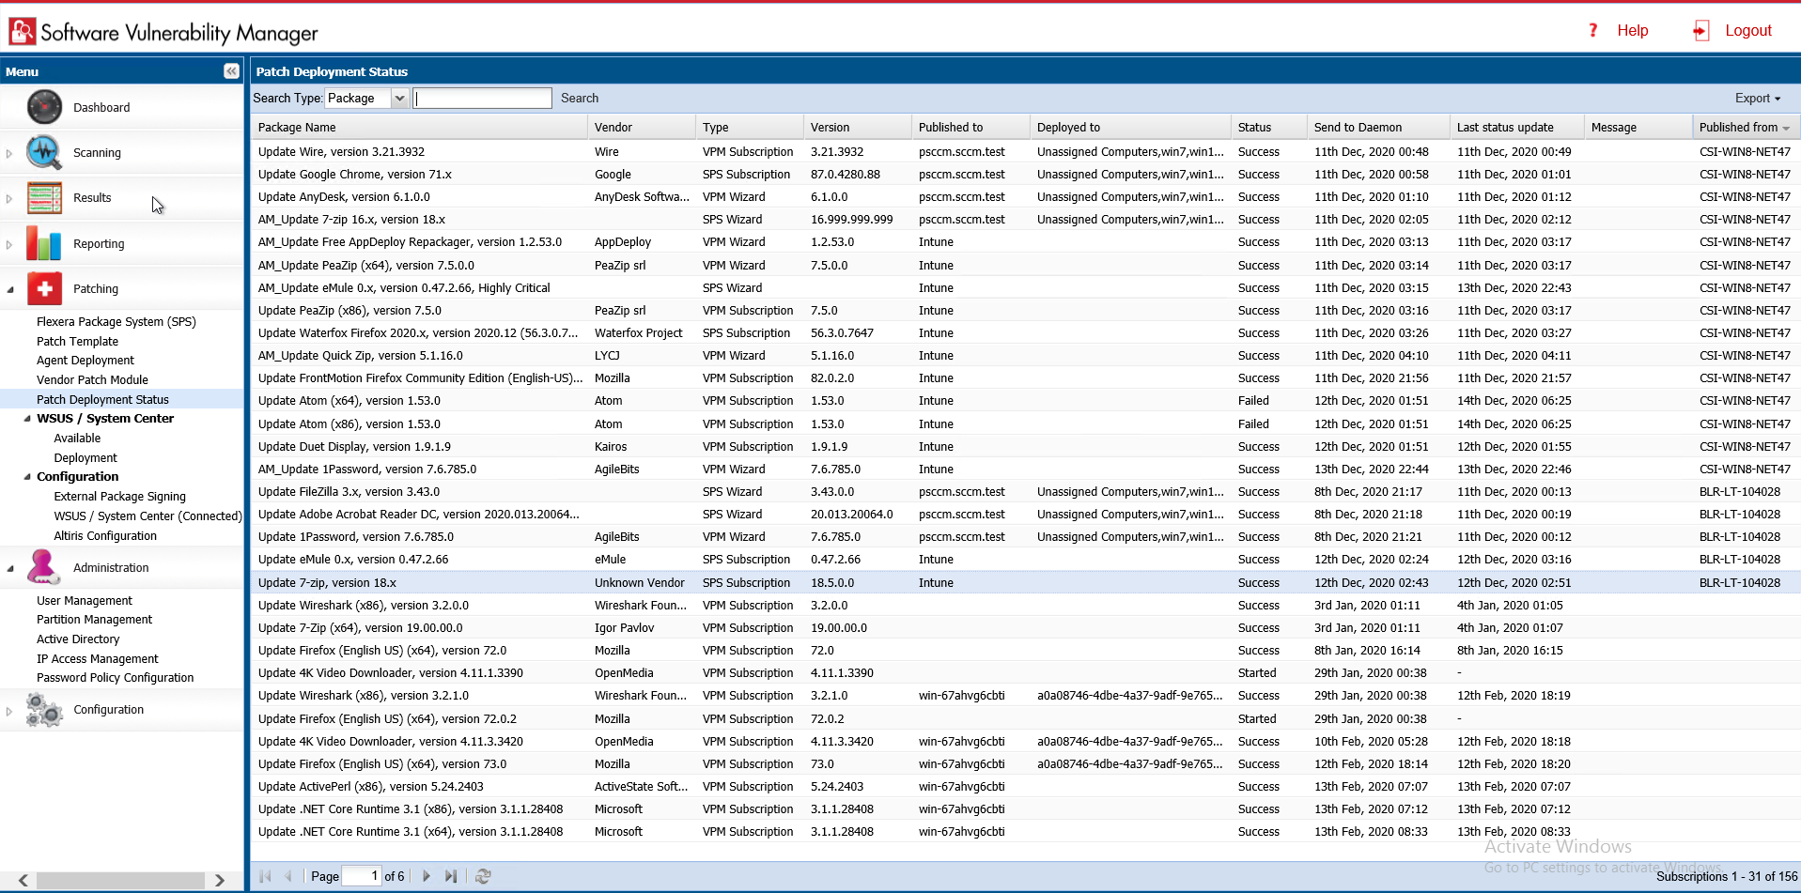Open Vendor Patch Module menu item

tap(92, 380)
